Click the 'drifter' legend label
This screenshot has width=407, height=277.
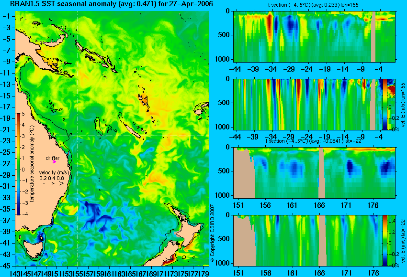(53, 158)
